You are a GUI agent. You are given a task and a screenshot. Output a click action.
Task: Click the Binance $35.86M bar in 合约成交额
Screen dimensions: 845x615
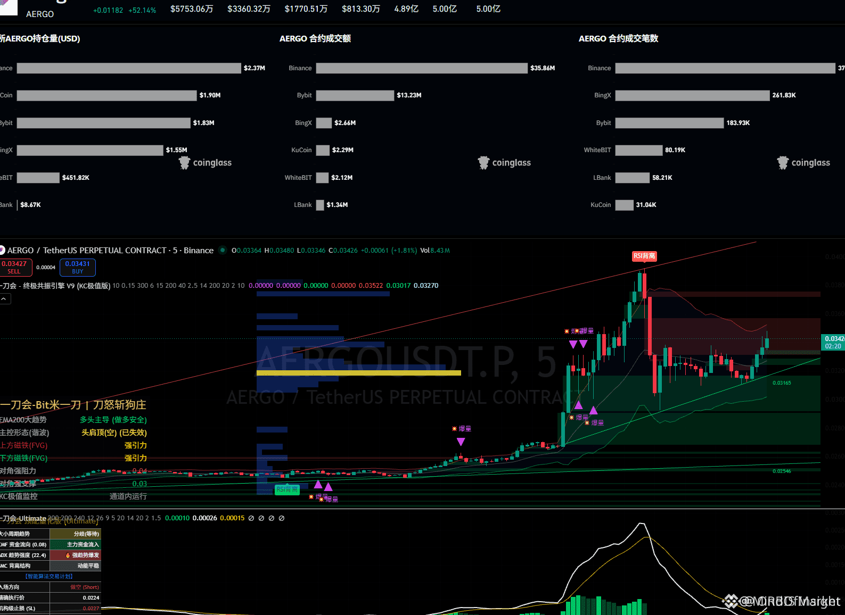pos(422,68)
